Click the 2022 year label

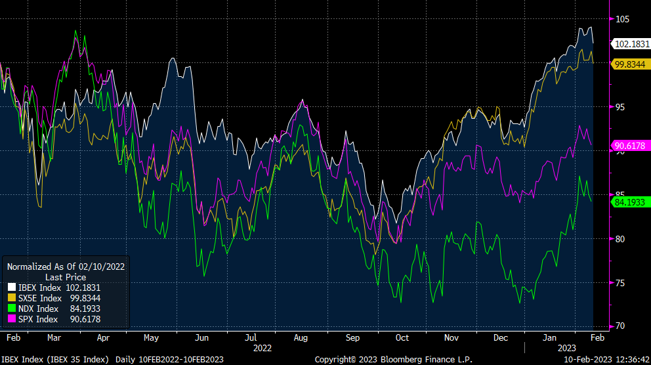(x=262, y=348)
